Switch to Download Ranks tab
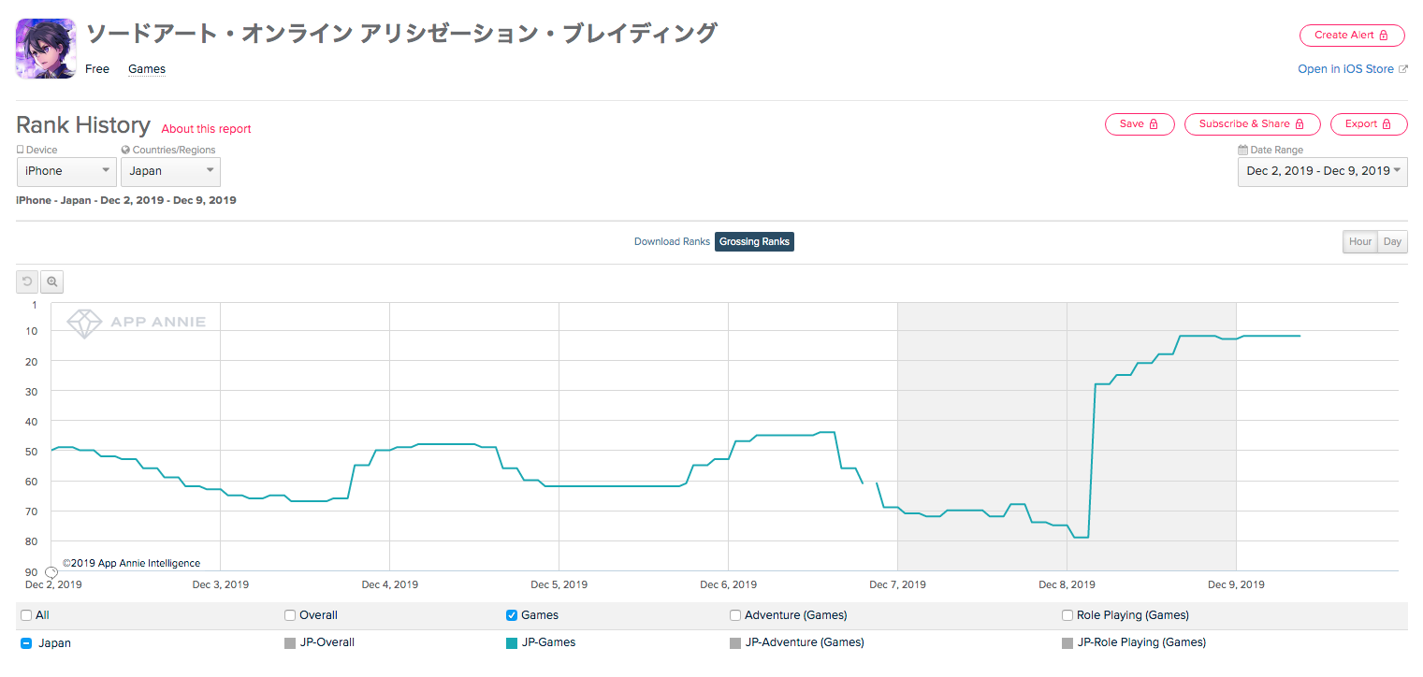The image size is (1423, 677). [x=672, y=242]
